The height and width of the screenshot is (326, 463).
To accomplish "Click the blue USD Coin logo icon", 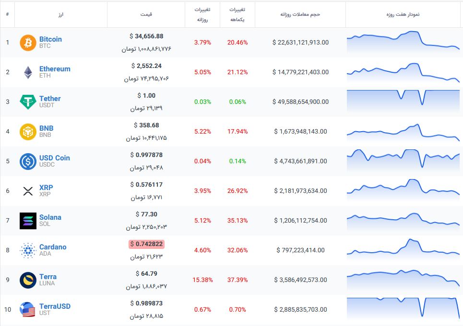I will coord(28,161).
